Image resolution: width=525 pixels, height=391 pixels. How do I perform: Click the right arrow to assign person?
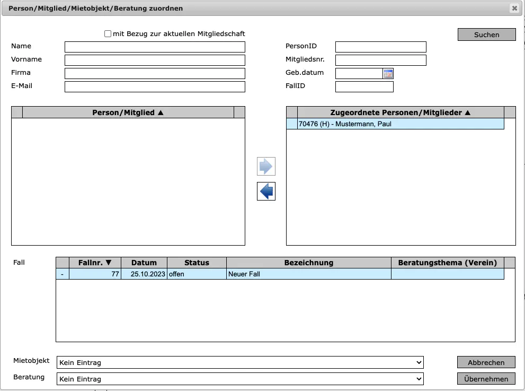coord(266,167)
